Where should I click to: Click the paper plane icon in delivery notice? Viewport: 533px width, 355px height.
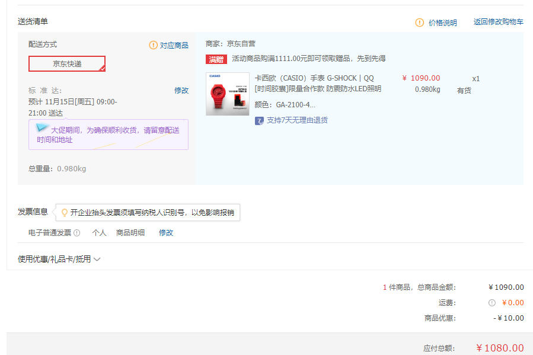(42, 127)
